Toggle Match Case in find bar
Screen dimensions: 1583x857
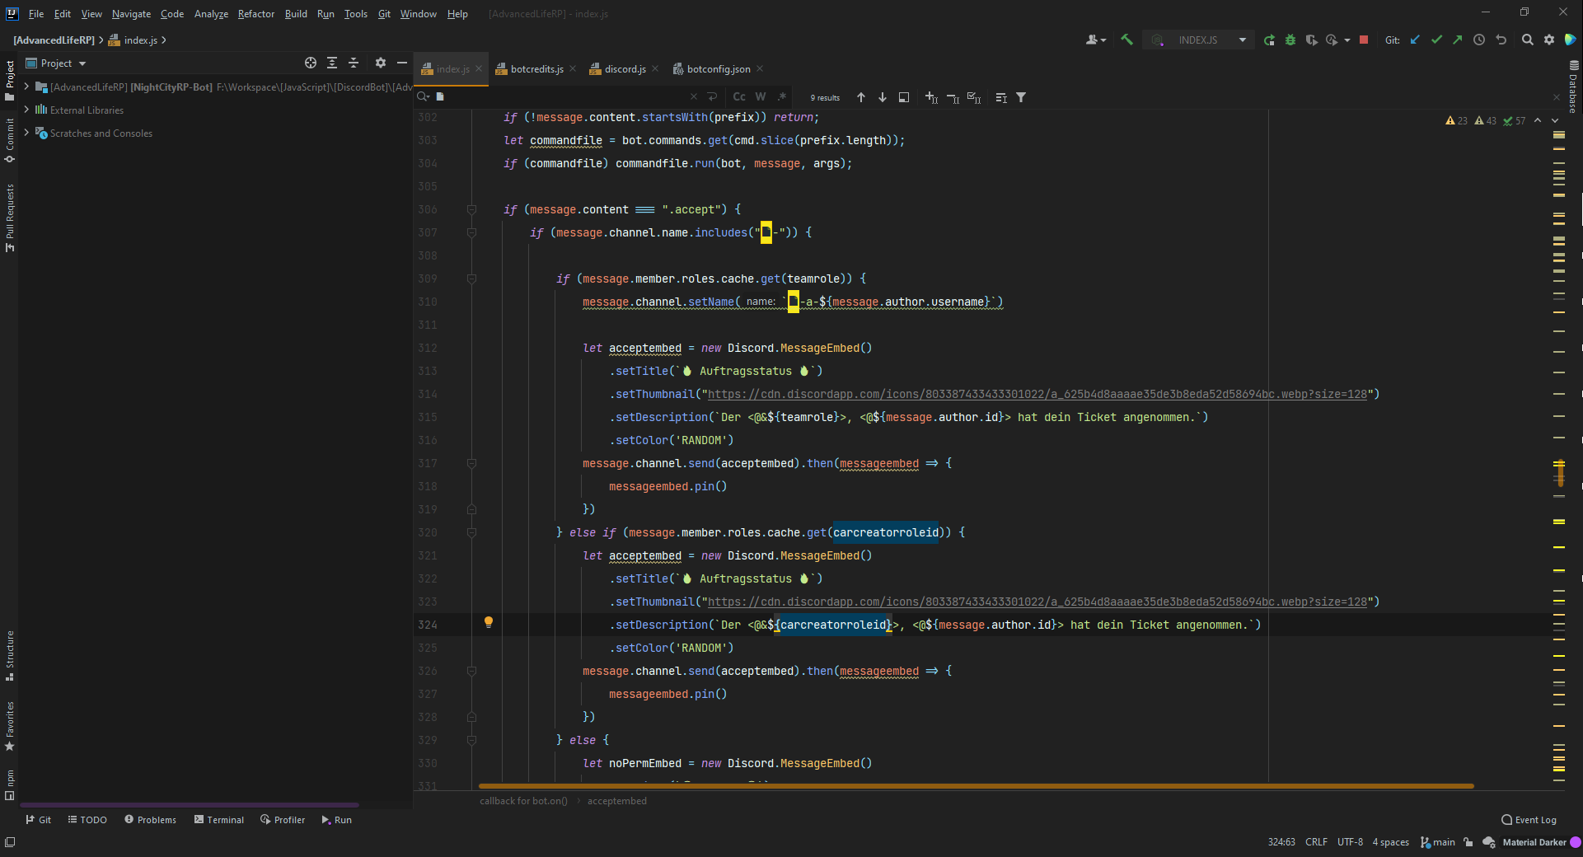pos(739,97)
